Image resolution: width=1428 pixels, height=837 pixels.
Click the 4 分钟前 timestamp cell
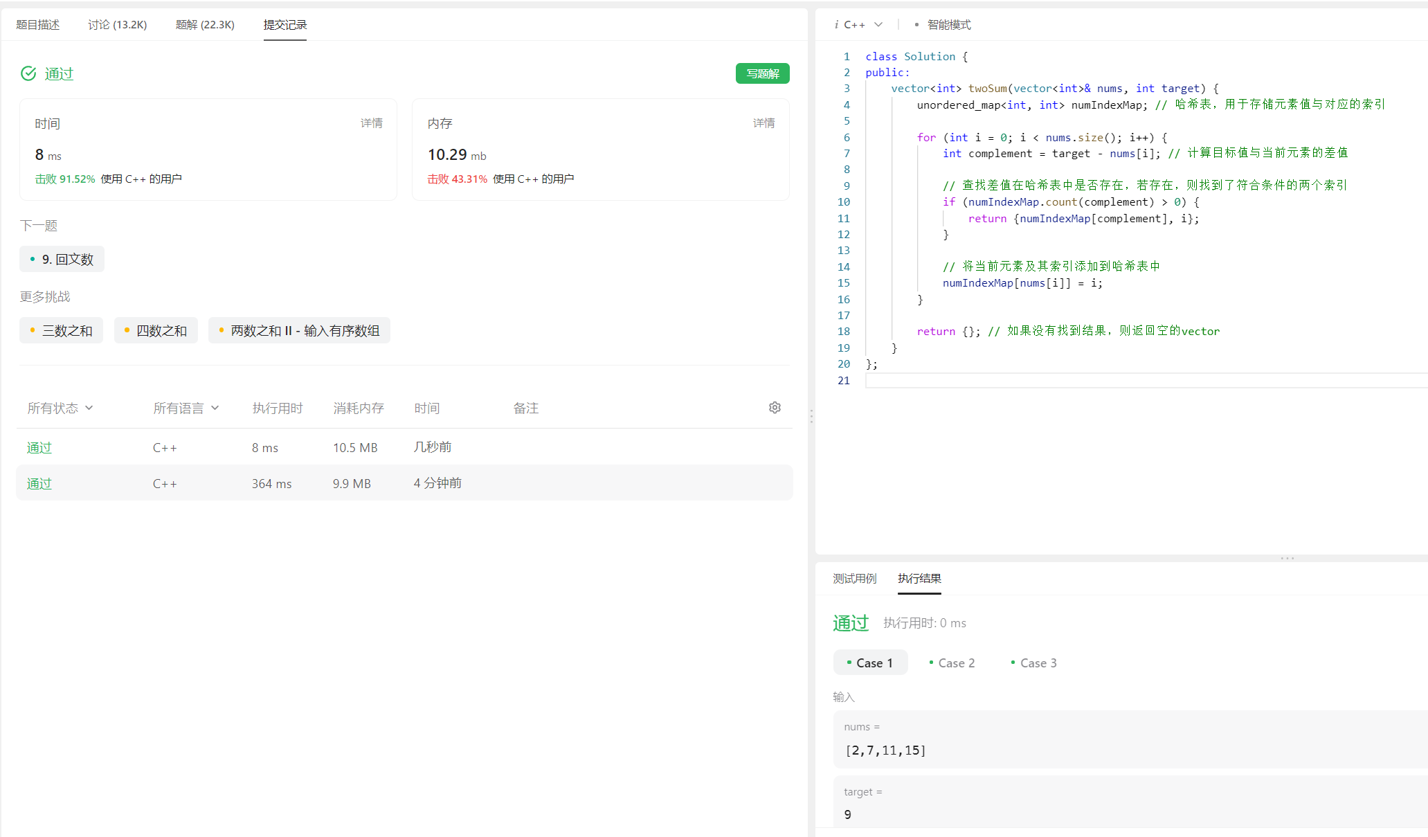[x=437, y=484]
